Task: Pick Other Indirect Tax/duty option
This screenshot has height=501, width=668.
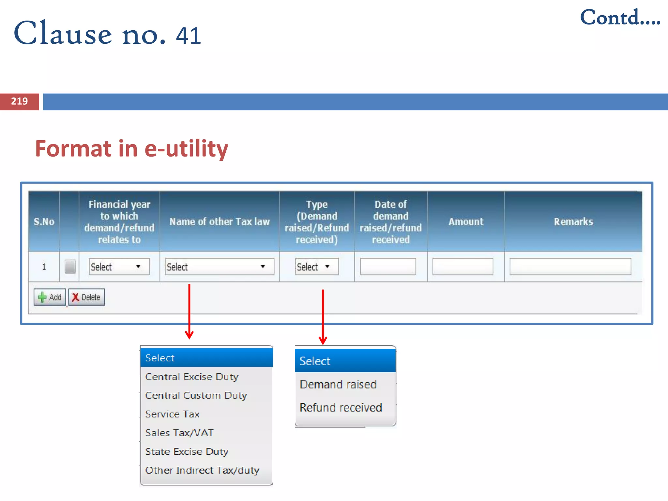Action: [x=206, y=470]
